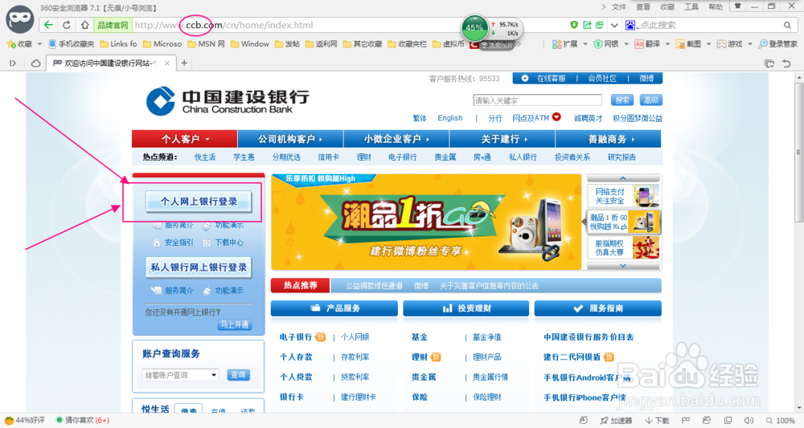
Task: Click the sidebar toggle icon left of tabs
Action: click(13, 63)
